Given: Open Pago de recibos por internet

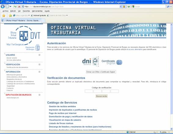Looking at the screenshot, I should pos(63,113).
